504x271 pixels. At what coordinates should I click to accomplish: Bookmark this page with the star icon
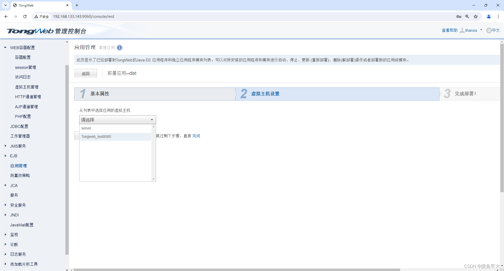(x=476, y=17)
